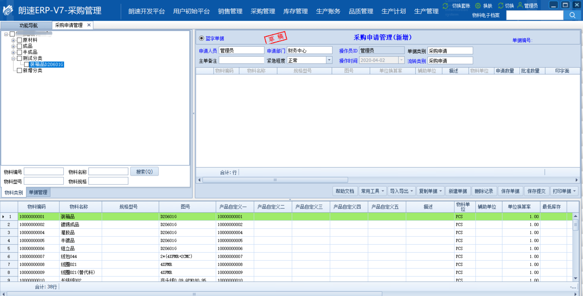Expand the 成品 tree node

click(x=13, y=46)
